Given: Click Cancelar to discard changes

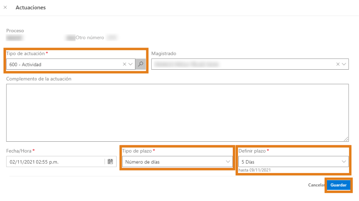Looking at the screenshot, I should point(316,185).
